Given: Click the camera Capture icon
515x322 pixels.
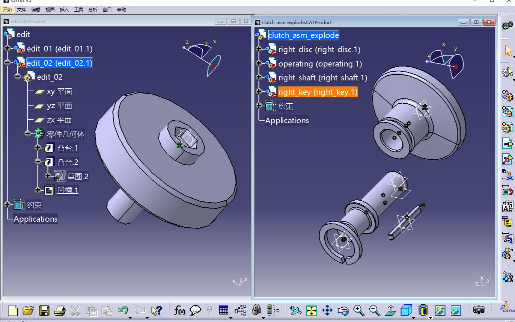Looking at the screenshot, I should [x=479, y=310].
